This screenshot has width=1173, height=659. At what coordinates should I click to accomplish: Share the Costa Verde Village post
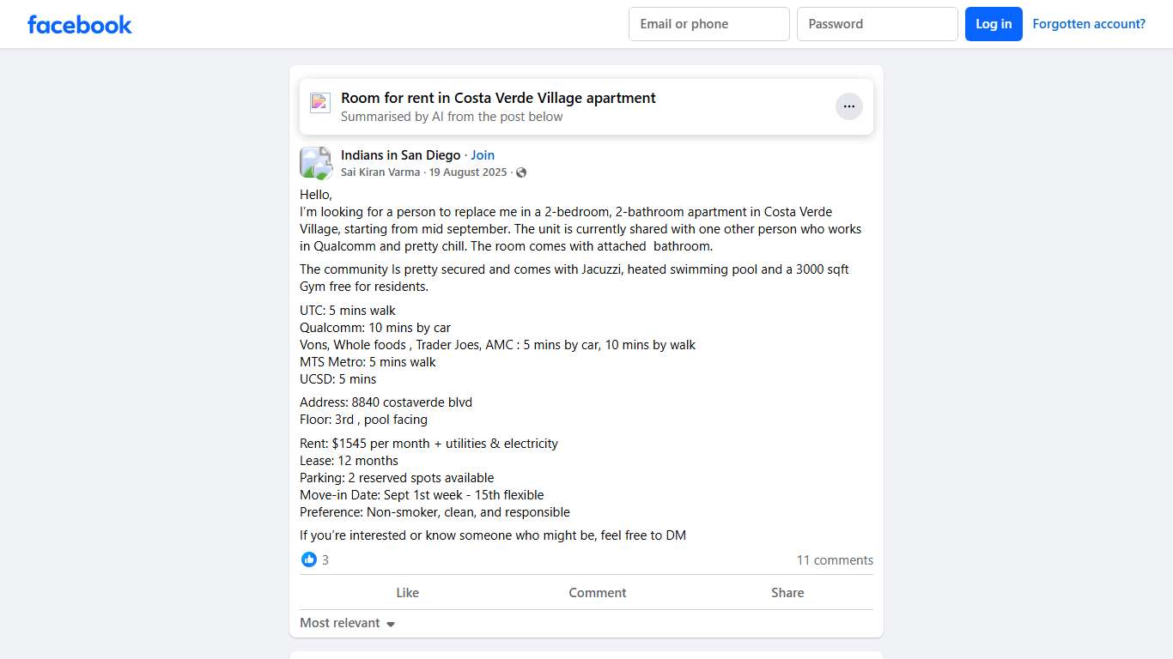click(x=787, y=593)
